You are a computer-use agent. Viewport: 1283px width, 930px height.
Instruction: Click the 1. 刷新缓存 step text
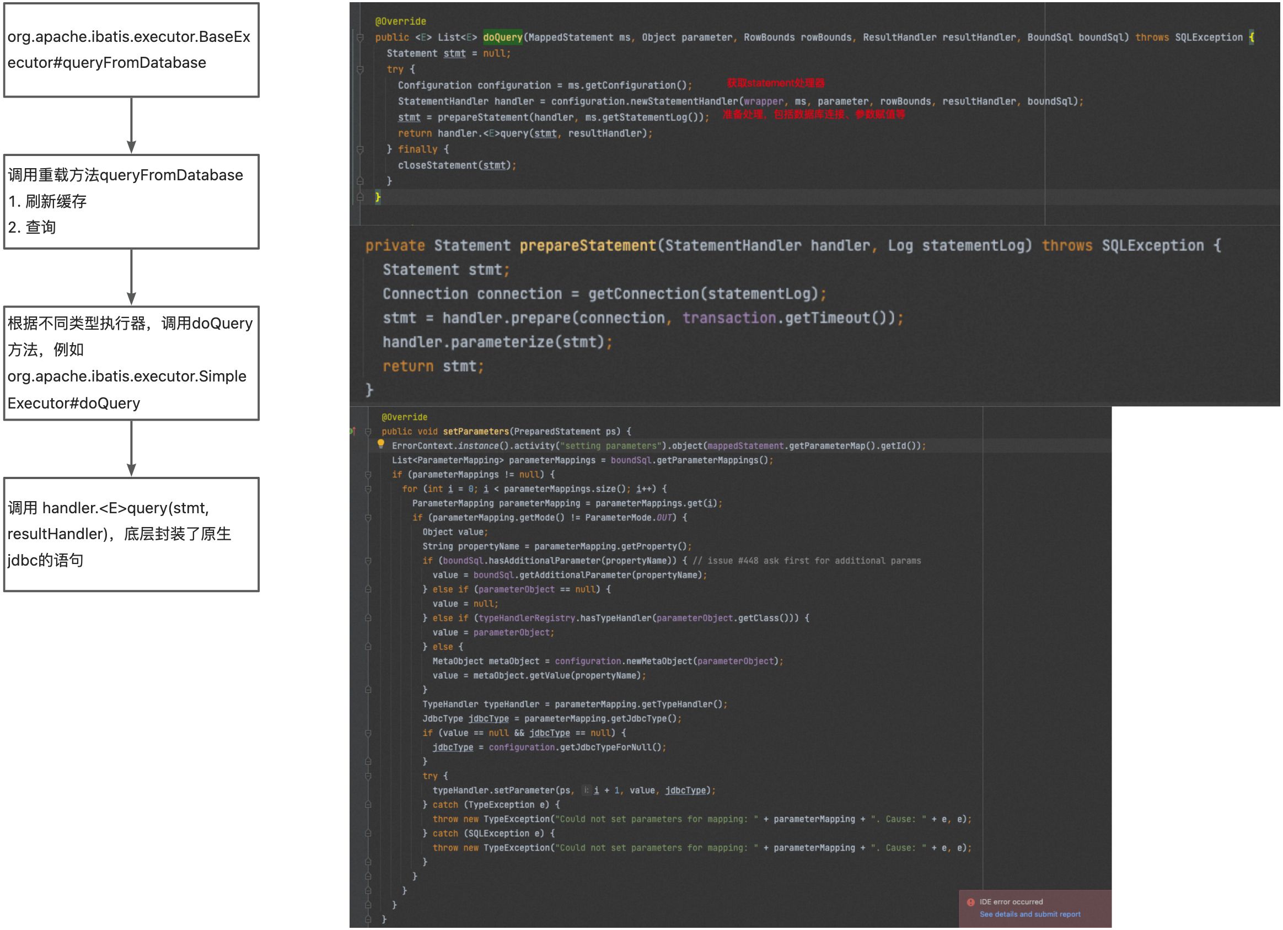[x=47, y=201]
